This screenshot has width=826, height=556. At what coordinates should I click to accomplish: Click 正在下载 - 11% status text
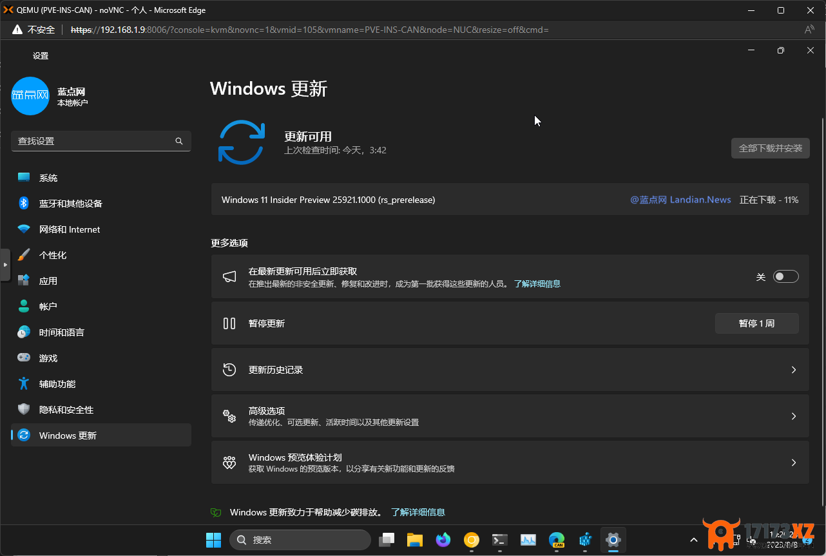769,200
